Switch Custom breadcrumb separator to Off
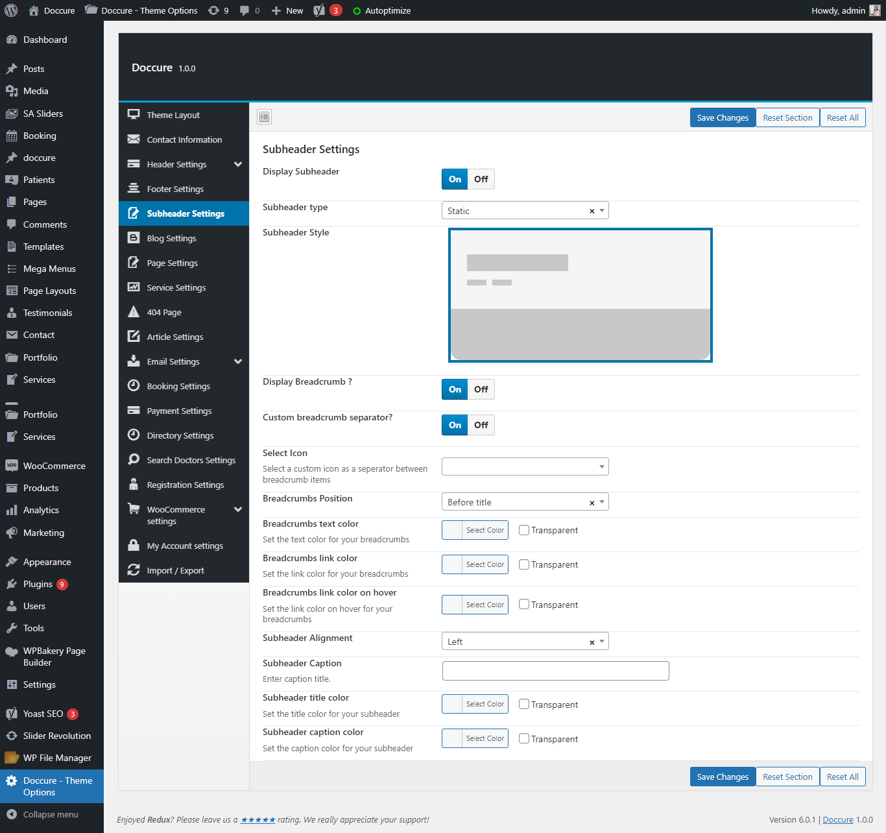This screenshot has width=886, height=833. click(x=481, y=425)
